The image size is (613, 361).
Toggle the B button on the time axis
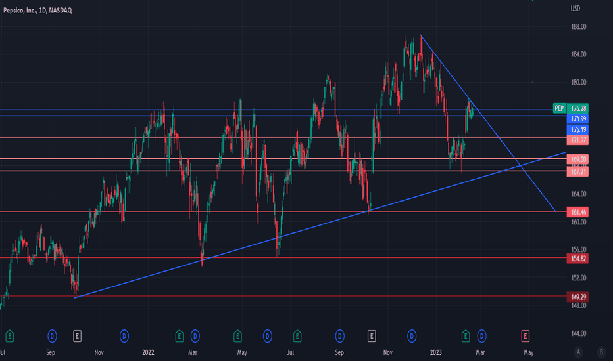[x=601, y=352]
